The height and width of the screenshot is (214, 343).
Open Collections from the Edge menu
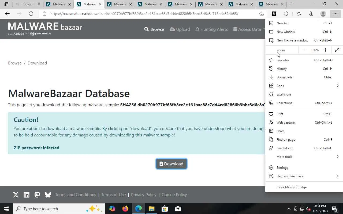[x=304, y=103]
